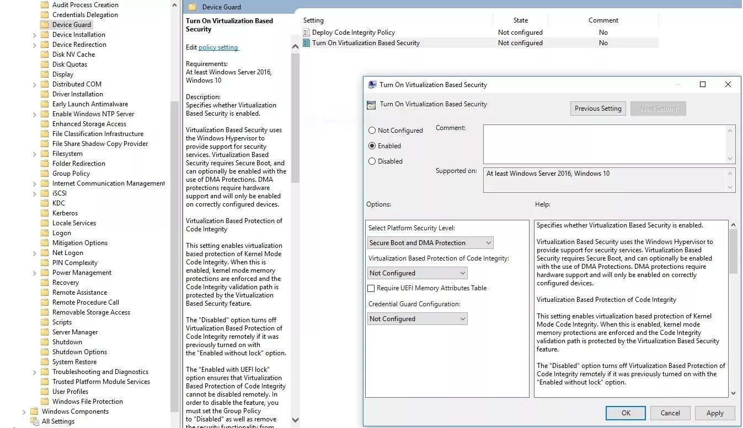Open the policy setting link
Screen dimensions: 743x428
[x=218, y=47]
